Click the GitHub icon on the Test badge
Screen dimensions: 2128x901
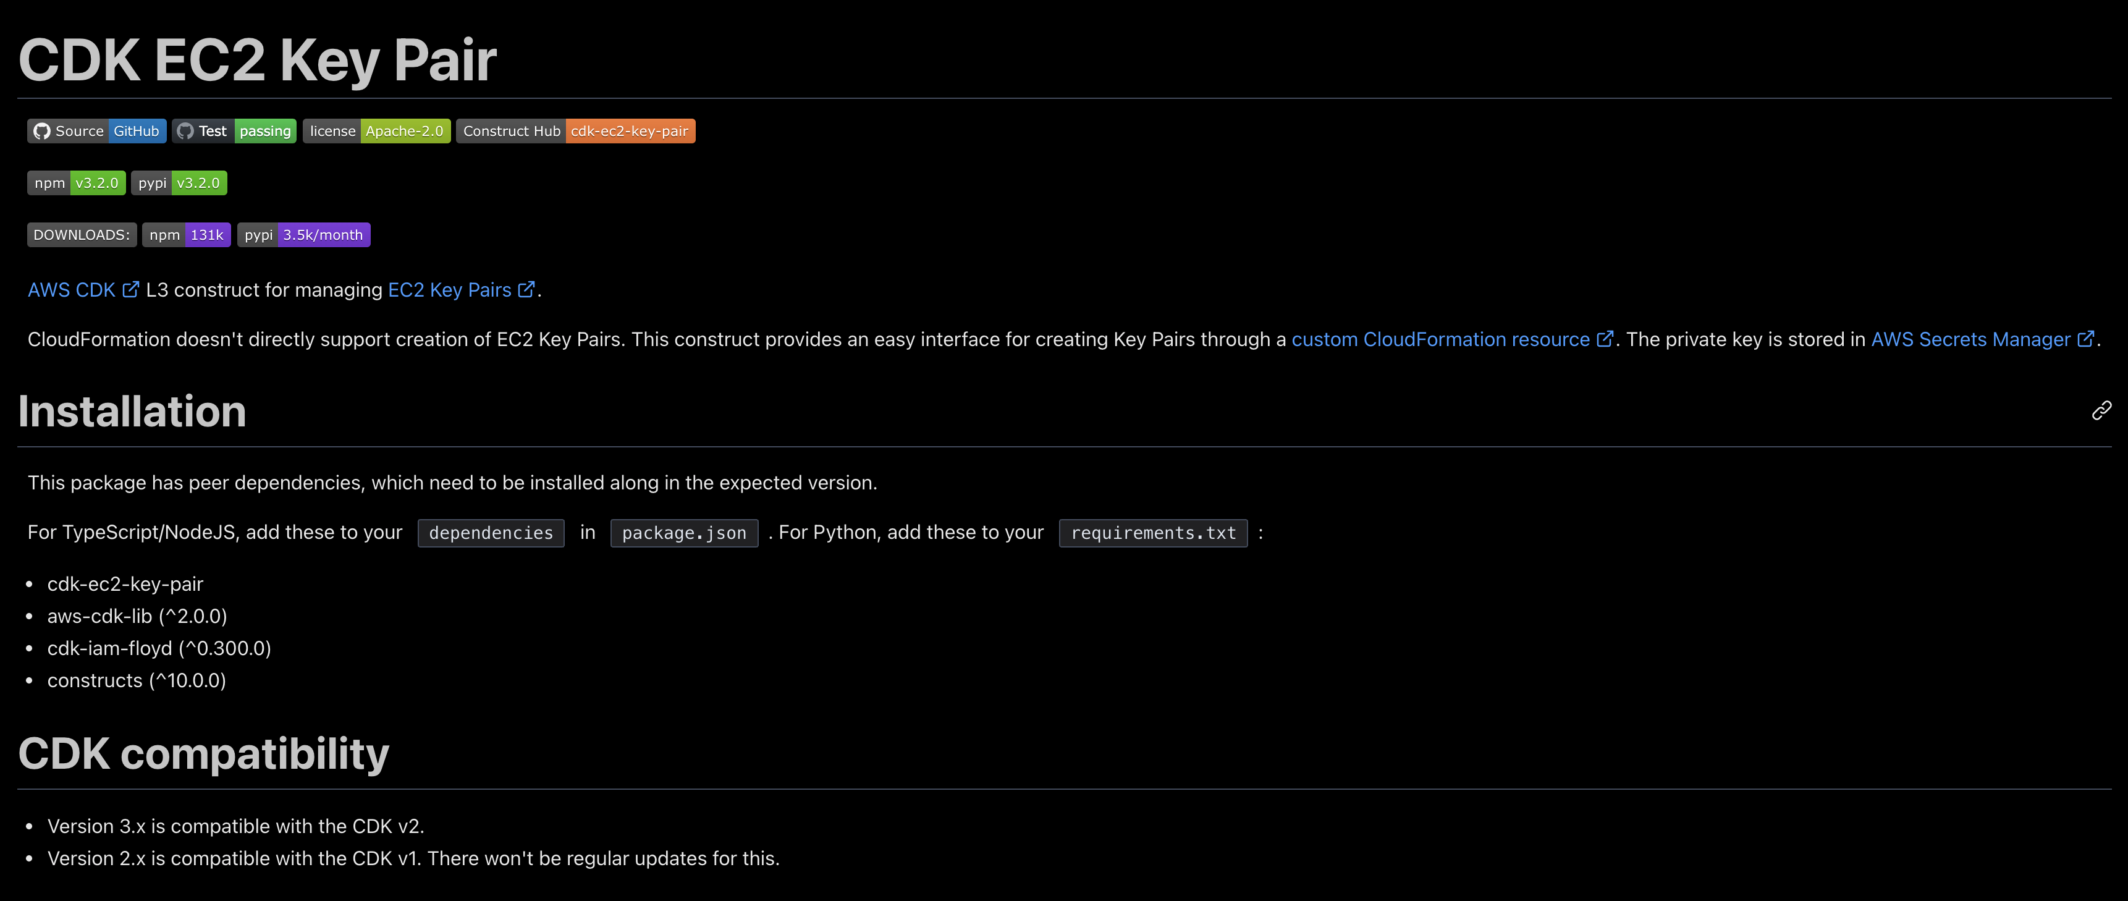click(x=184, y=130)
